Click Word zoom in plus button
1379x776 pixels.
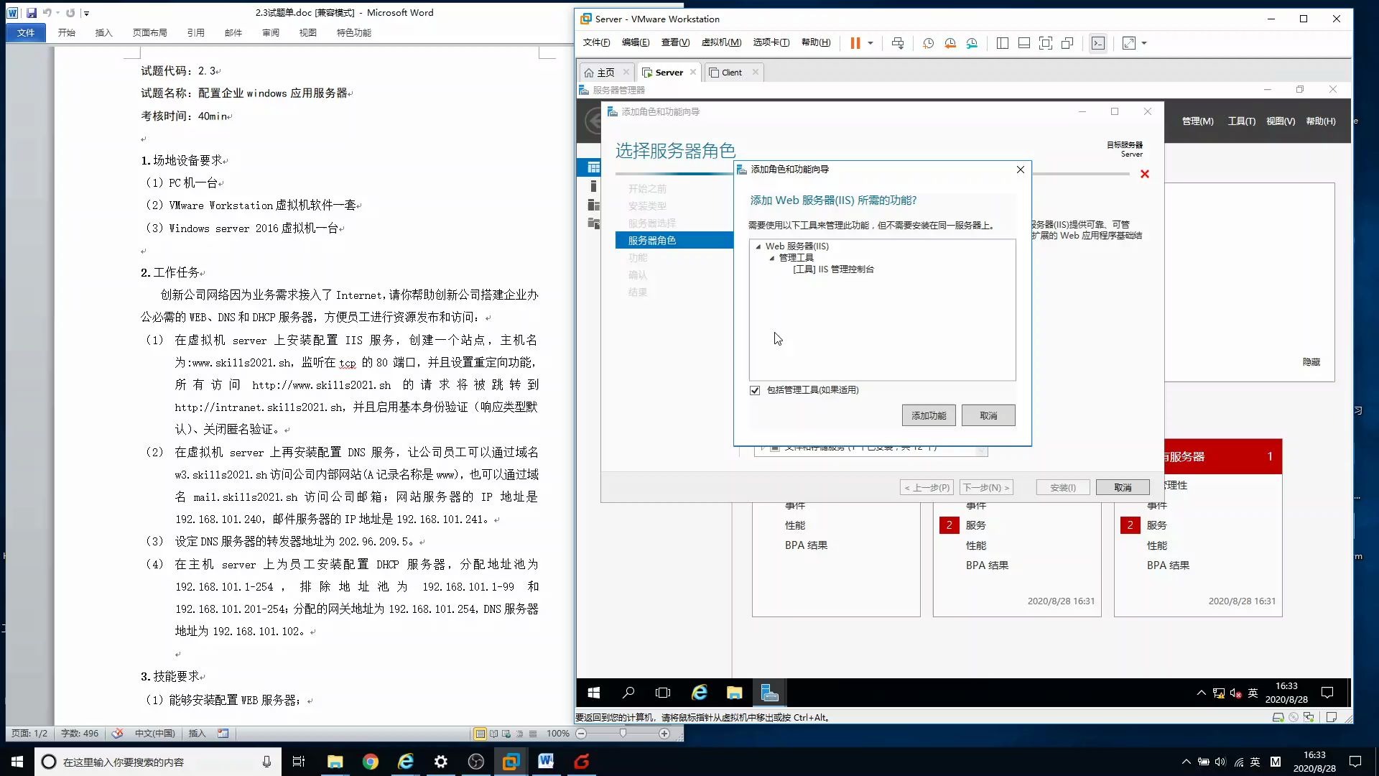(x=664, y=734)
